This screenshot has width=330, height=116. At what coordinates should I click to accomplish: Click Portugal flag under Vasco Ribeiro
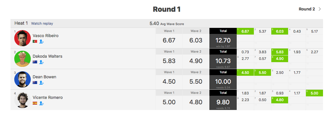pyautogui.click(x=35, y=42)
